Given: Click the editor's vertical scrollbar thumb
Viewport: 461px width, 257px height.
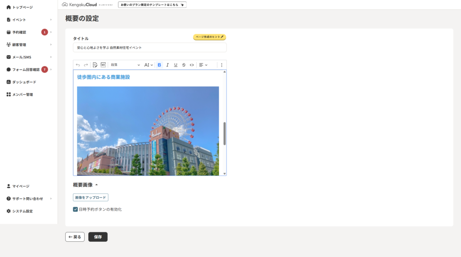Looking at the screenshot, I should (x=225, y=133).
